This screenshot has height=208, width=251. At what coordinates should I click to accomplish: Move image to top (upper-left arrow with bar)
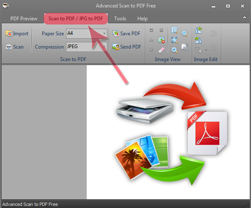click(x=151, y=30)
